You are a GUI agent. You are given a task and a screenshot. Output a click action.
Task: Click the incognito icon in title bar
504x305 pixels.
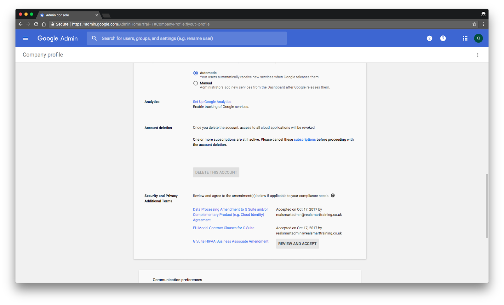pyautogui.click(x=483, y=14)
